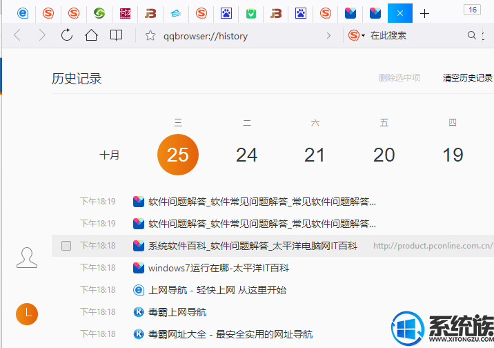Tick checkbox for 系统软件百科 history row
The image size is (494, 348).
(66, 246)
